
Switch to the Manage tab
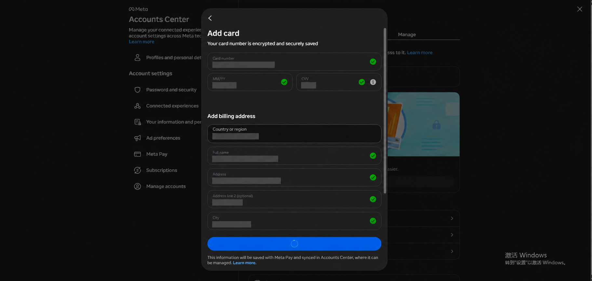(x=407, y=34)
